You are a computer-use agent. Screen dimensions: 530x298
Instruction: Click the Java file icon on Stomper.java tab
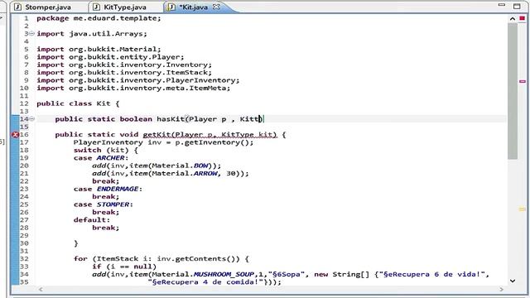tap(18, 7)
